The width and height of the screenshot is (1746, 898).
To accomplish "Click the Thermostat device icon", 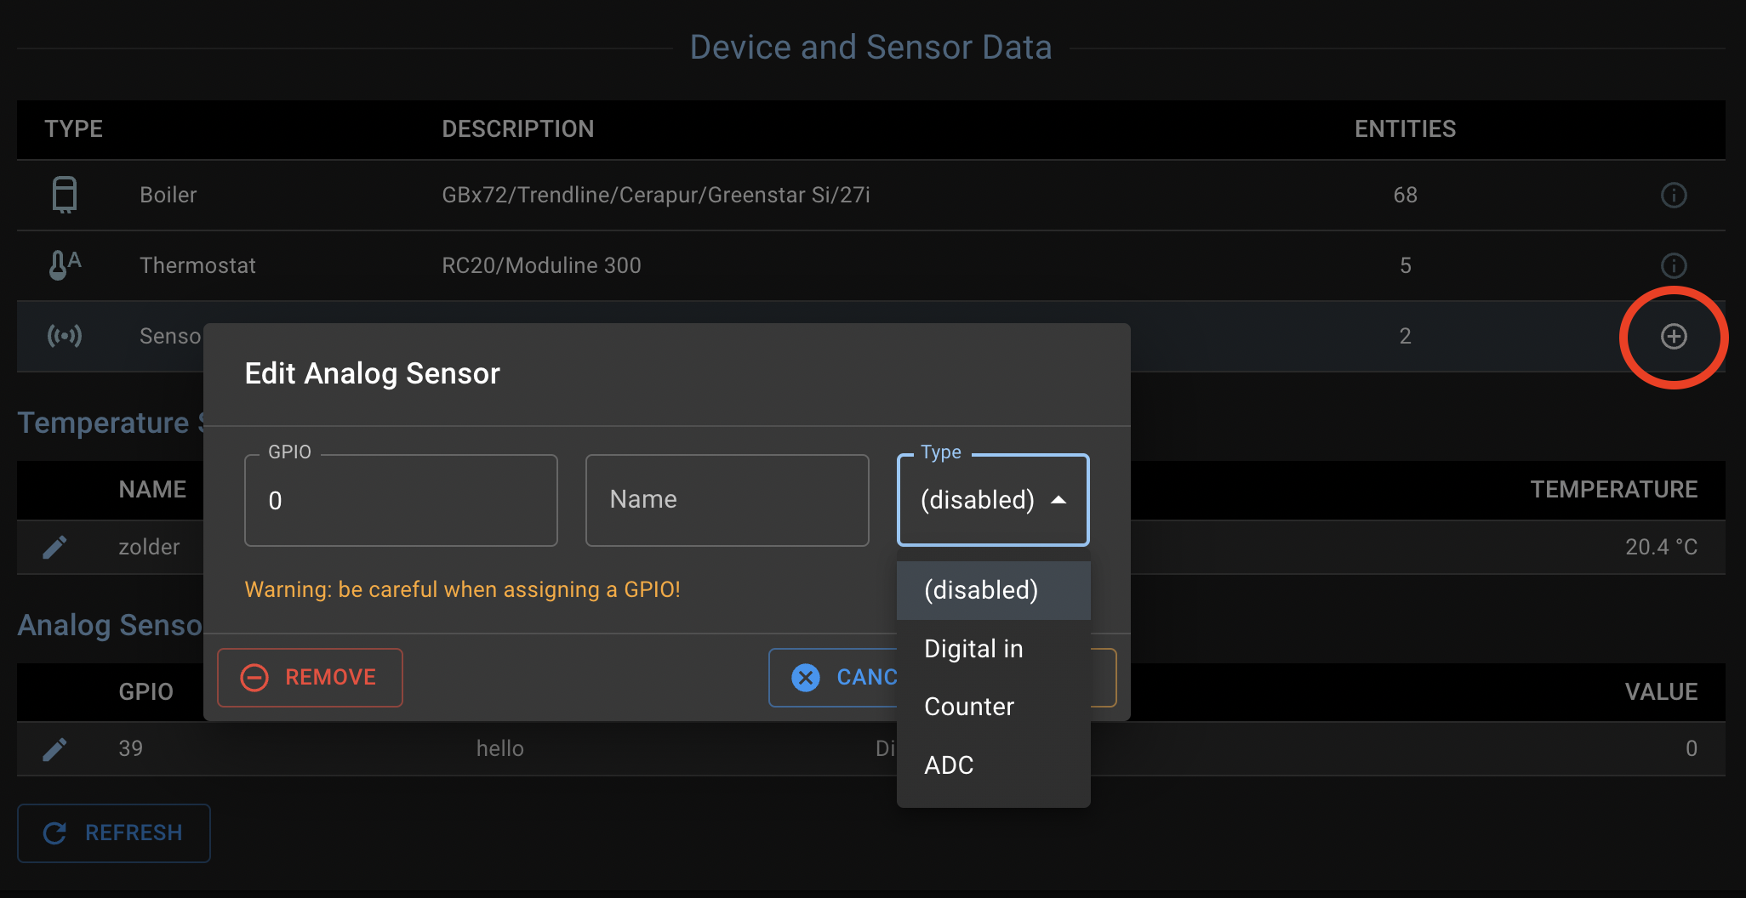I will pos(65,265).
